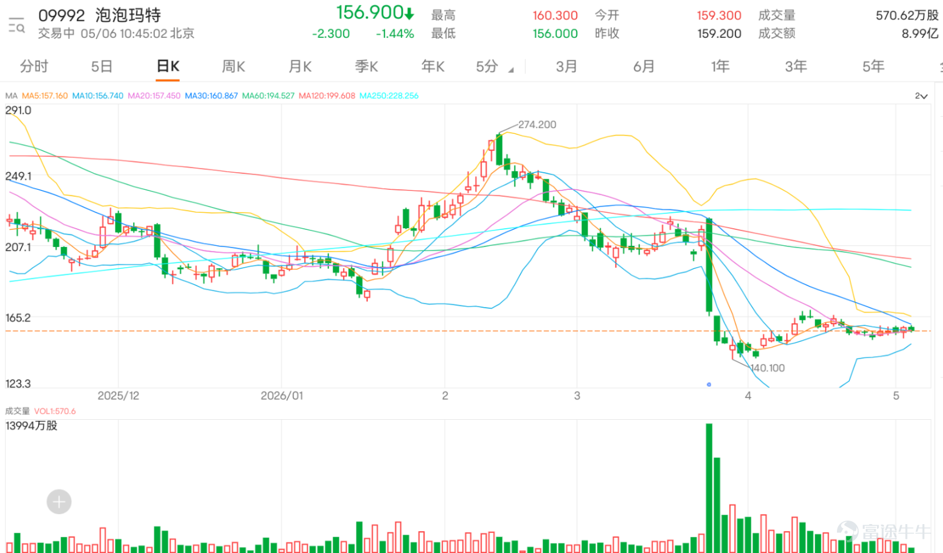This screenshot has height=553, width=943.
Task: Click the trading status timestamp text
Action: coord(116,34)
